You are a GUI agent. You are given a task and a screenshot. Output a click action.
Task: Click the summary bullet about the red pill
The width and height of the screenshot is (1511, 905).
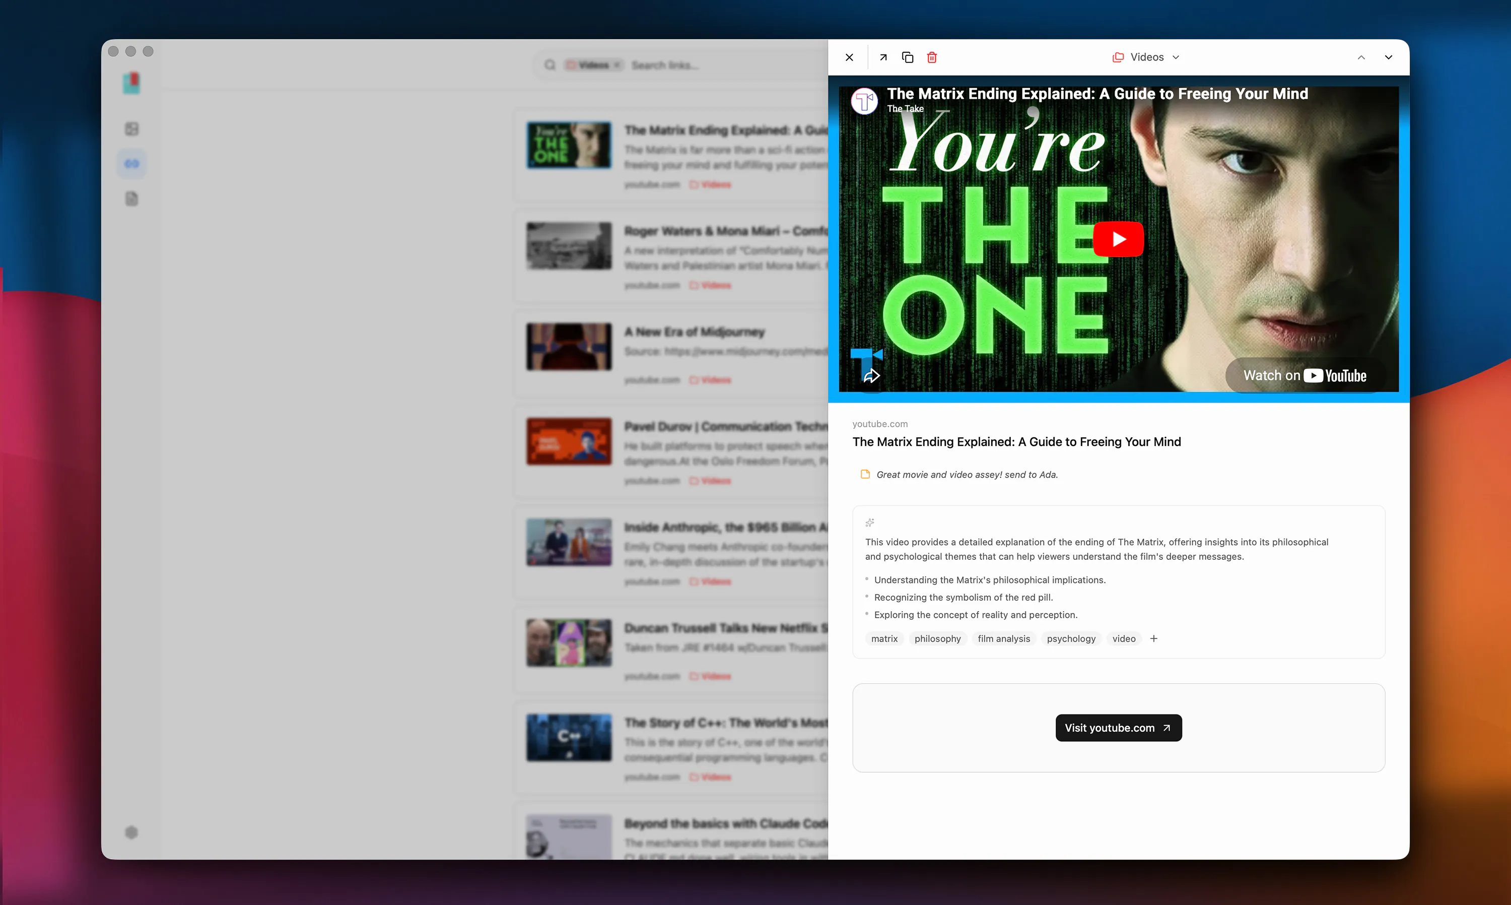[x=963, y=597]
